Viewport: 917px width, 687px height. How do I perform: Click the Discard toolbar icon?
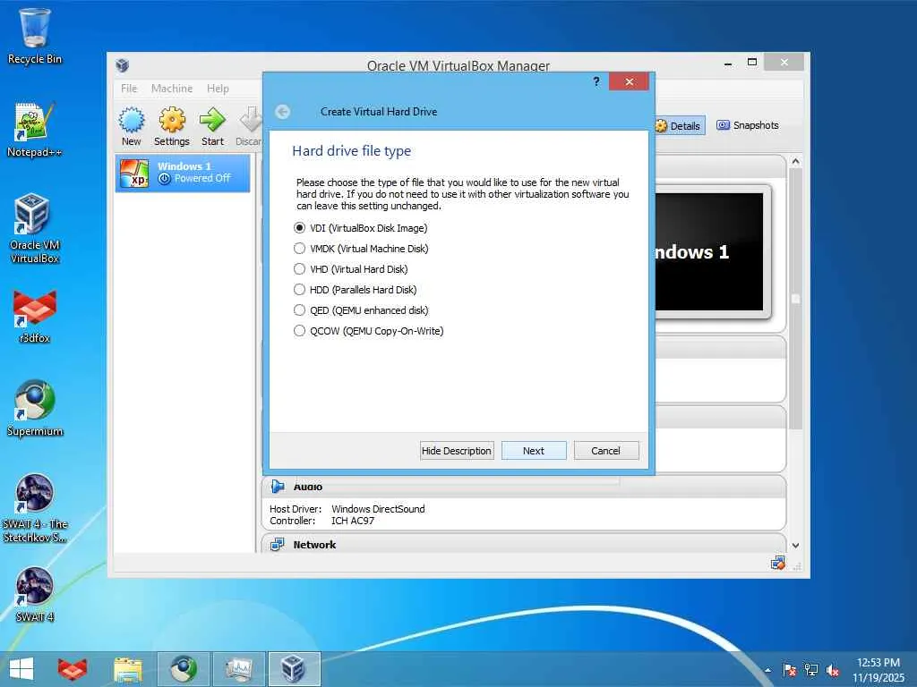250,126
